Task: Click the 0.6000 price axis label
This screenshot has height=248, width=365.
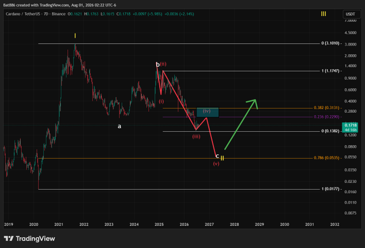Action: tap(350, 90)
